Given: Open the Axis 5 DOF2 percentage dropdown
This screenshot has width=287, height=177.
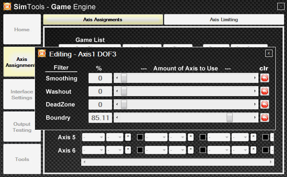Looking at the screenshot, I should pyautogui.click(x=177, y=137).
